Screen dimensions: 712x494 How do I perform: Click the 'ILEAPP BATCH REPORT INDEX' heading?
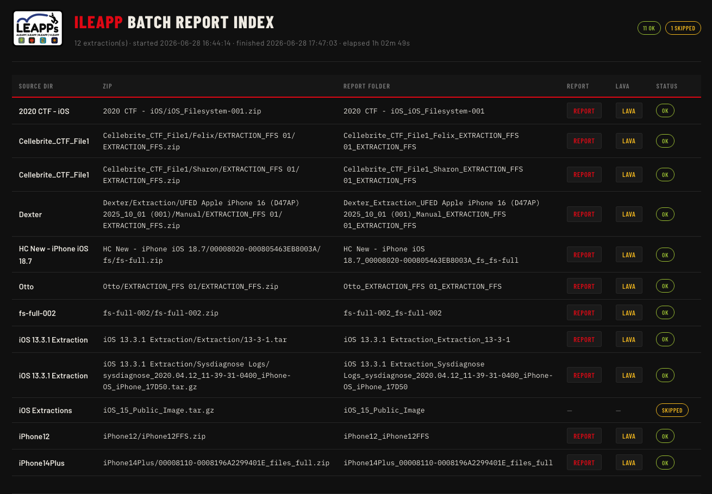pyautogui.click(x=174, y=22)
